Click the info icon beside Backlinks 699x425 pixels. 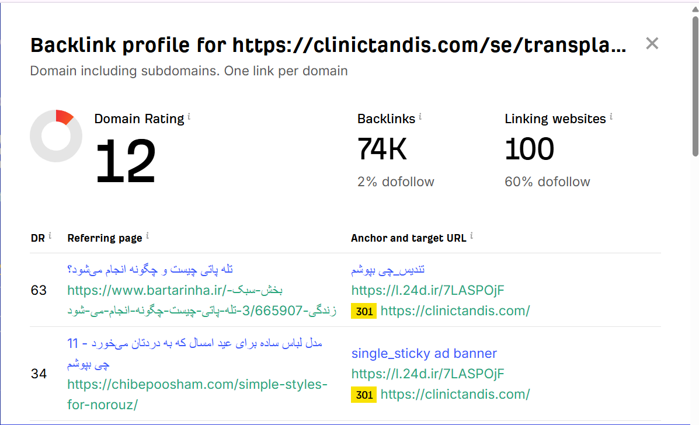[421, 115]
